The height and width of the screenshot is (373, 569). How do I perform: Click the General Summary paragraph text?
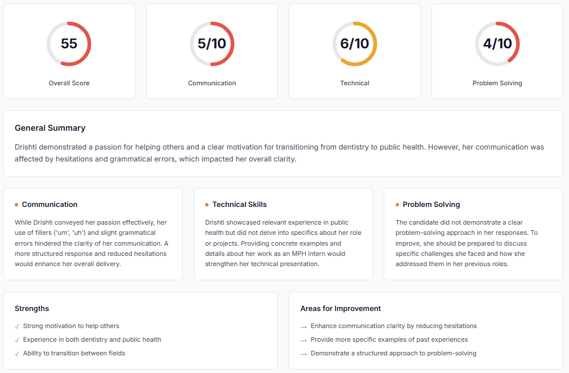tap(279, 153)
